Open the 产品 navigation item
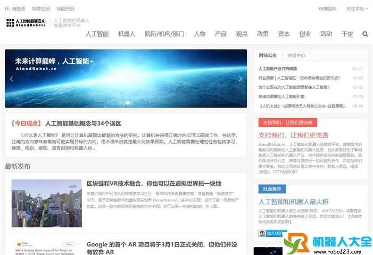Image resolution: width=373 pixels, height=255 pixels. (x=220, y=34)
